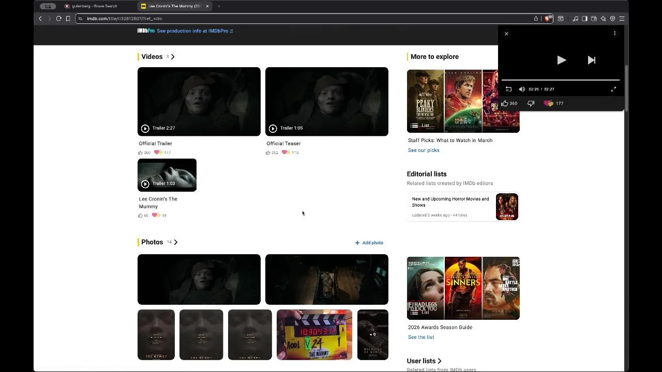
Task: Open the Official Trailer title link
Action: 155,144
